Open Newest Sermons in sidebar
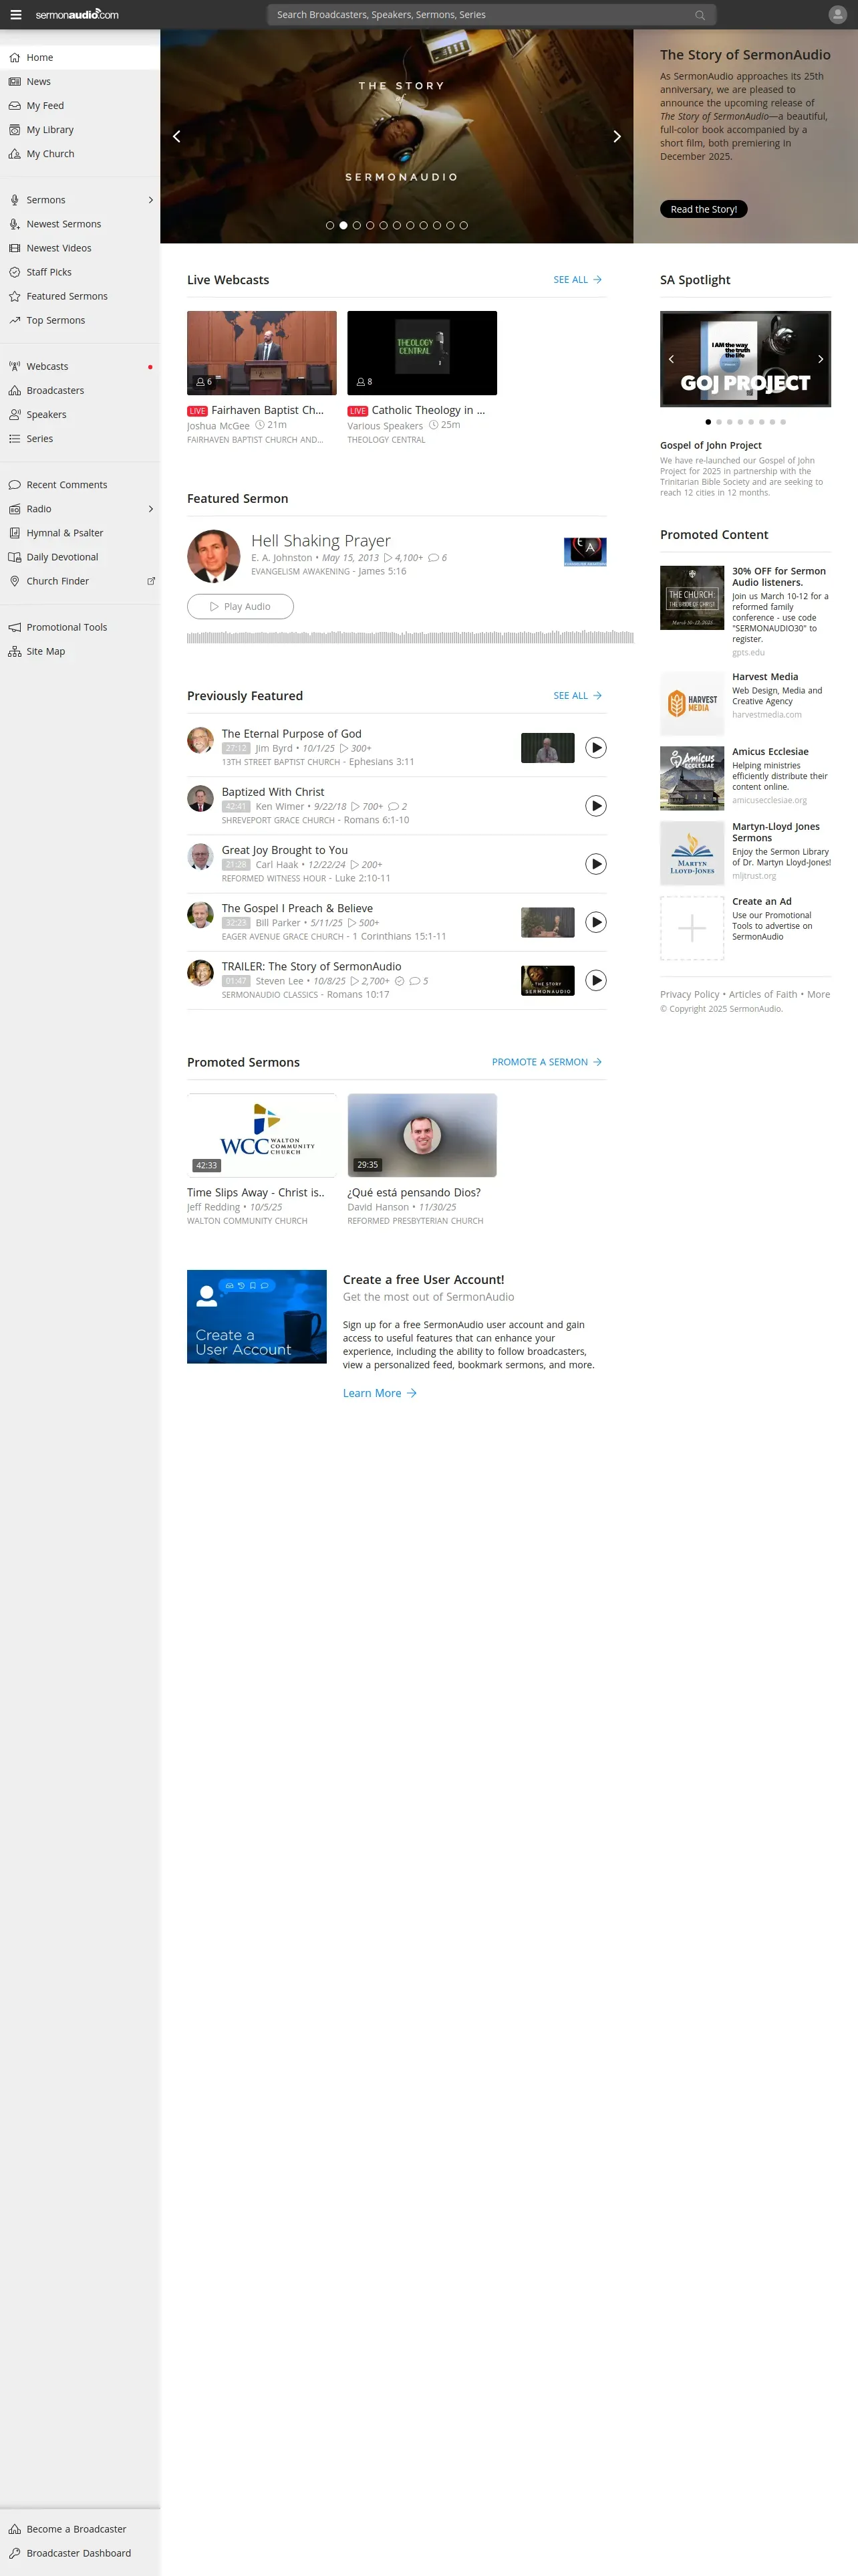858x2576 pixels. [x=80, y=224]
